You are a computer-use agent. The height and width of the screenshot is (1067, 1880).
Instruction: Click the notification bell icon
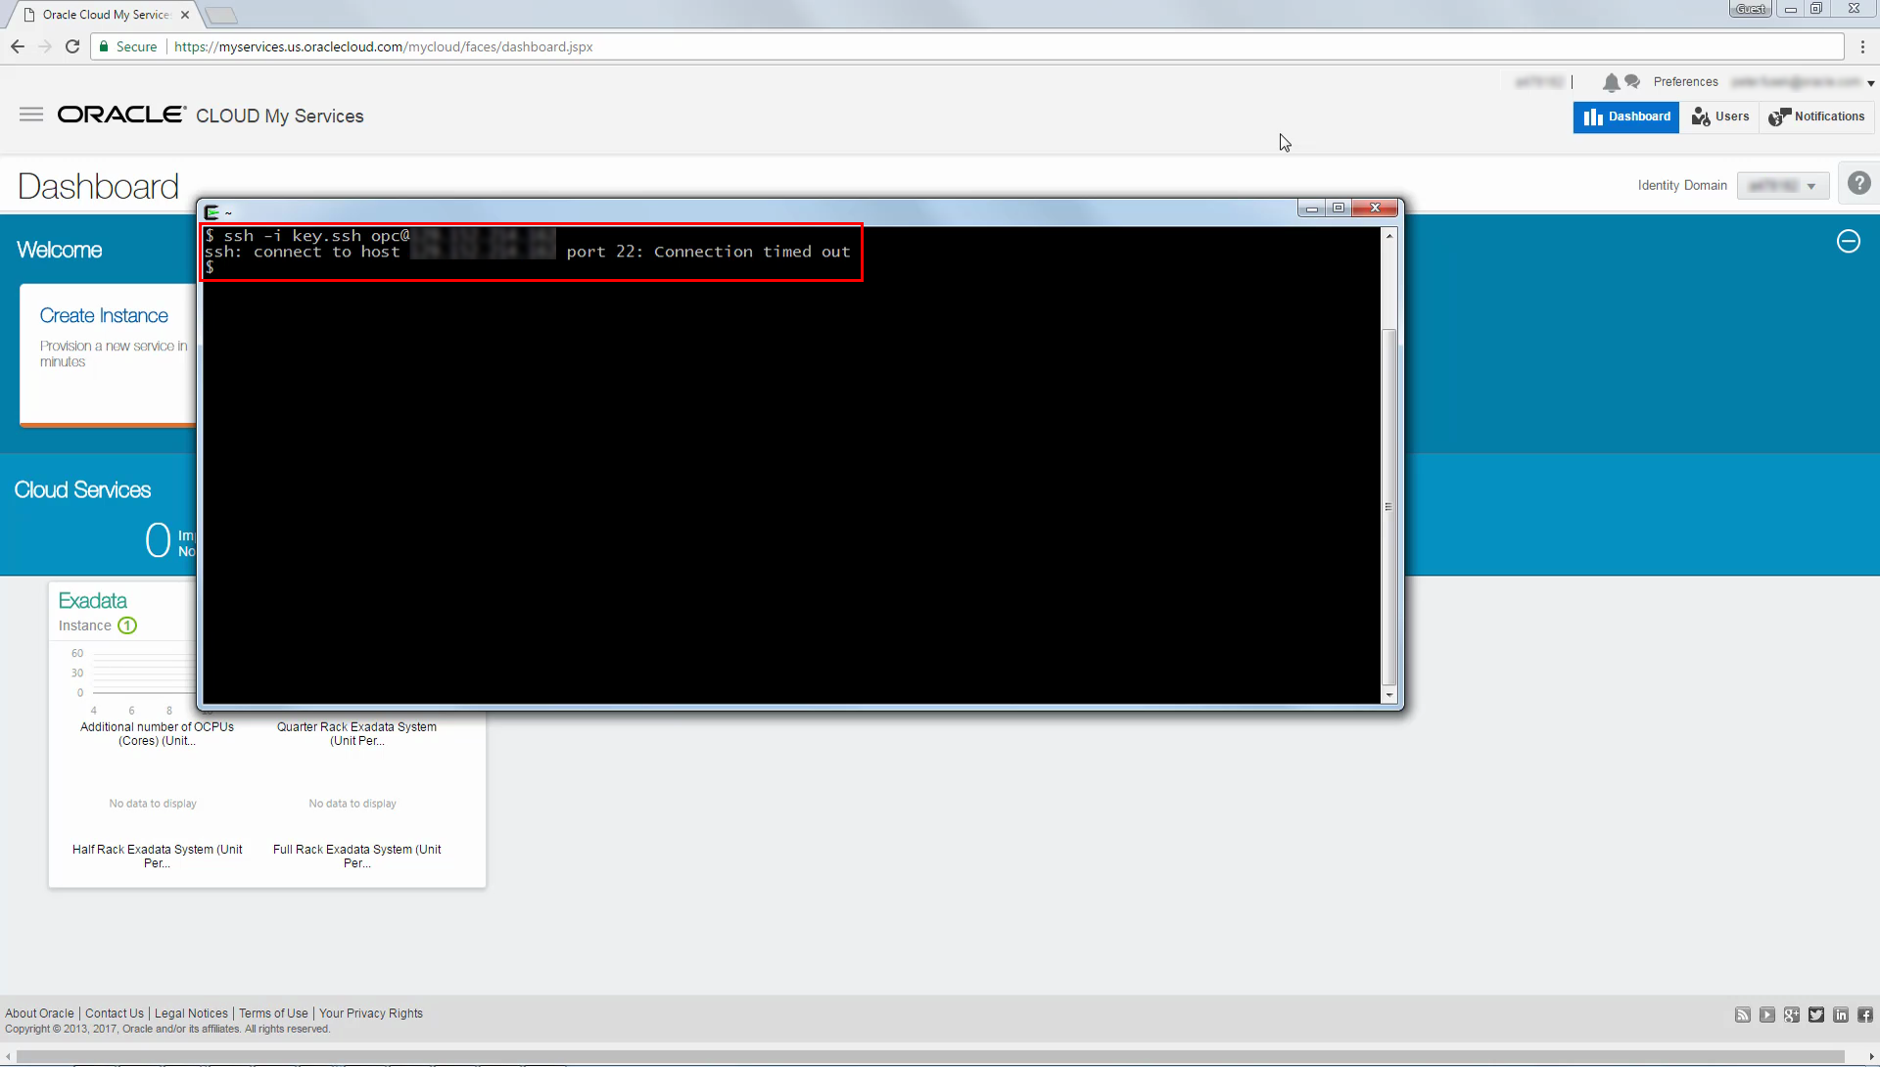1611,82
